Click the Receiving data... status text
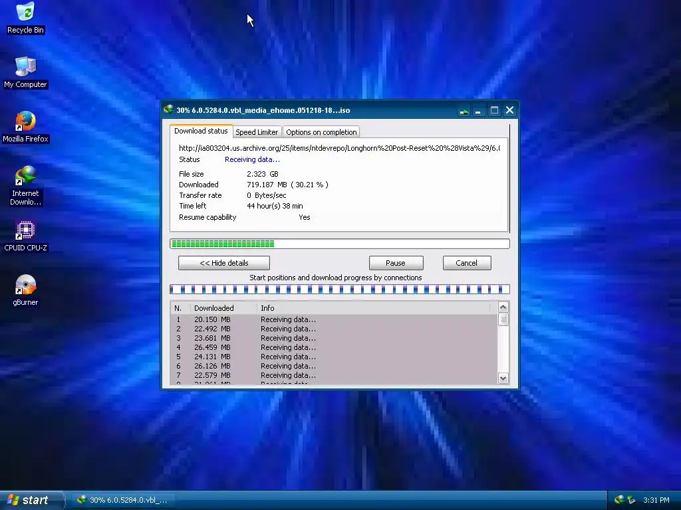This screenshot has width=681, height=510. 252,159
